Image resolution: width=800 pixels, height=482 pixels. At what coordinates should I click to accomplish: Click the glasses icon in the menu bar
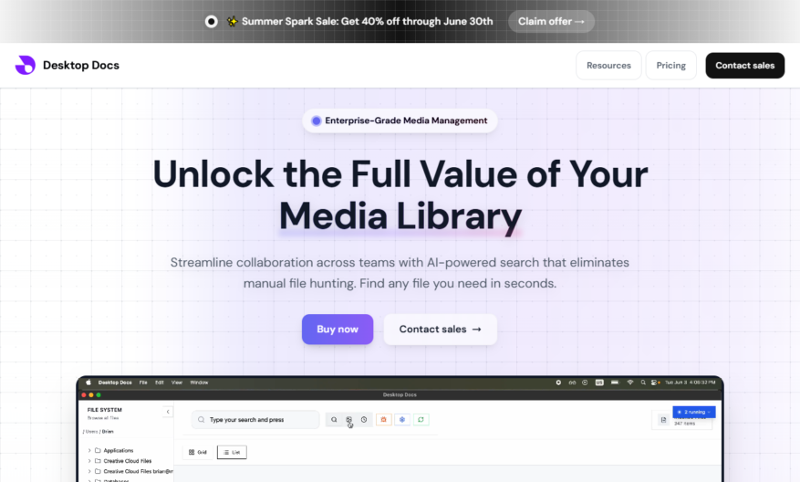pyautogui.click(x=572, y=382)
